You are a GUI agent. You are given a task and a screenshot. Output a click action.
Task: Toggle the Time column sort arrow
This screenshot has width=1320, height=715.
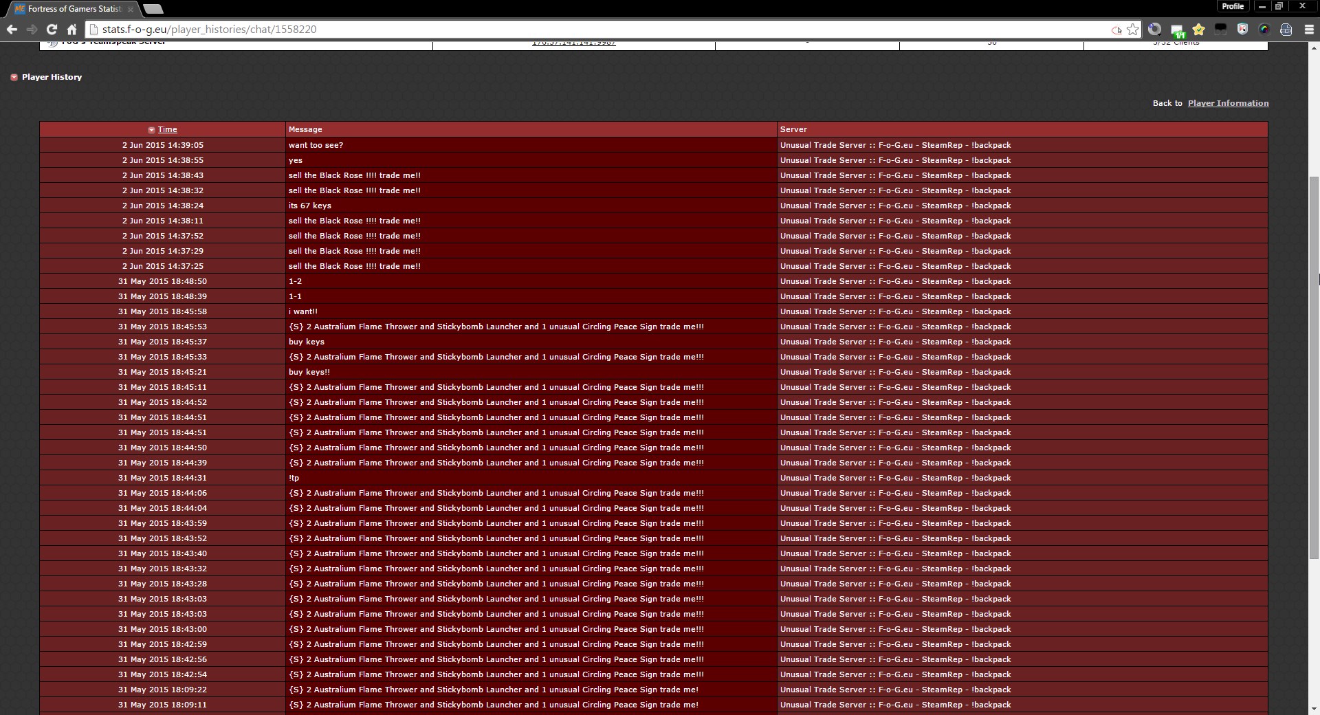[x=151, y=130]
